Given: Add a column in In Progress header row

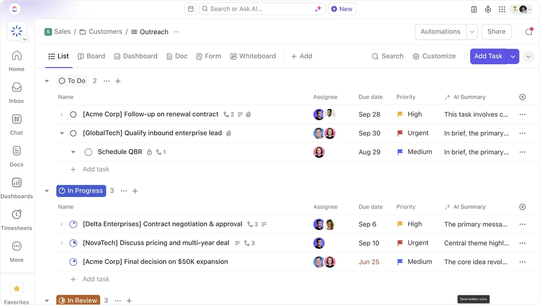Looking at the screenshot, I should coord(522,207).
